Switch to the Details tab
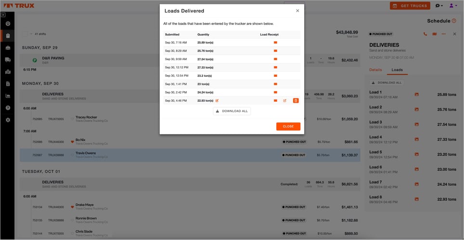Image resolution: width=464 pixels, height=240 pixels. tap(375, 70)
